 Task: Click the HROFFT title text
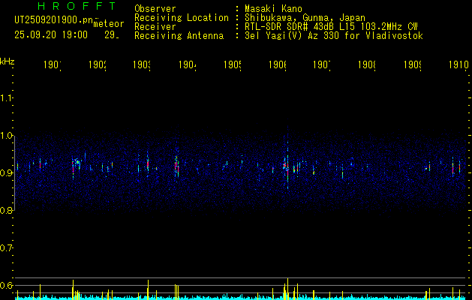click(77, 6)
